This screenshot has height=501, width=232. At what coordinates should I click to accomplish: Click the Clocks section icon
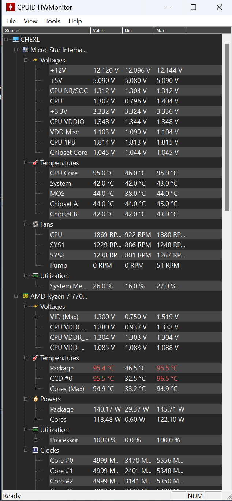[35, 450]
